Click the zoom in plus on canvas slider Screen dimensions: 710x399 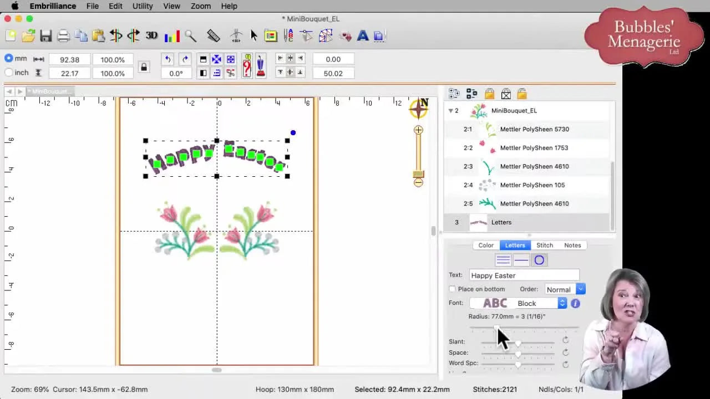pyautogui.click(x=418, y=130)
